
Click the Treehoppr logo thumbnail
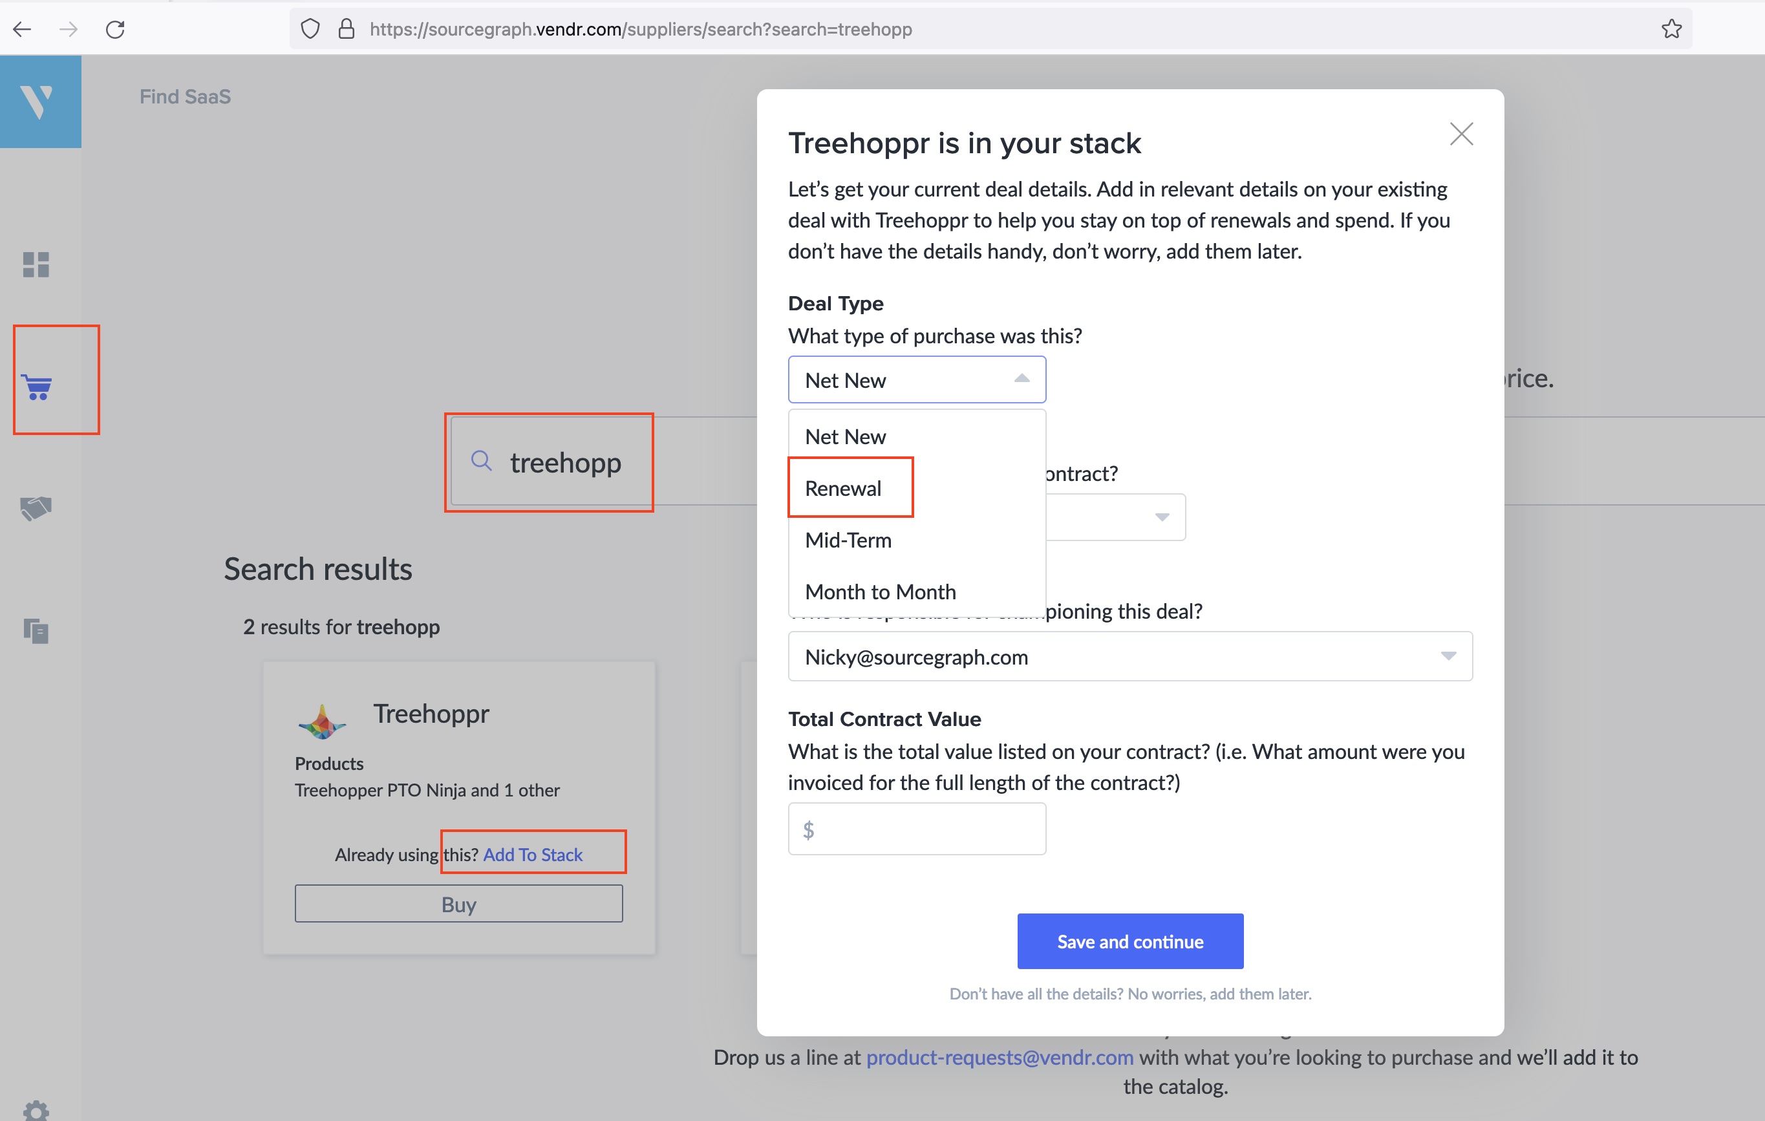click(x=322, y=721)
